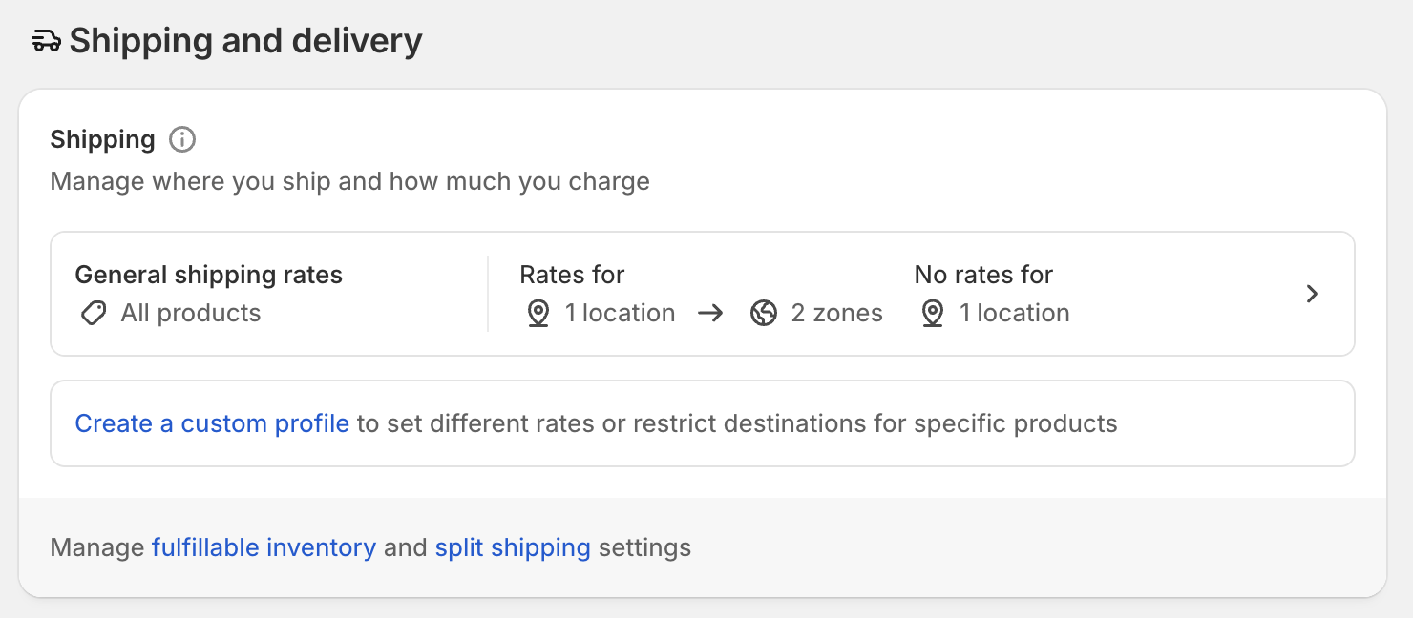Click the info icon beside Shipping
This screenshot has height=618, width=1413.
click(182, 140)
